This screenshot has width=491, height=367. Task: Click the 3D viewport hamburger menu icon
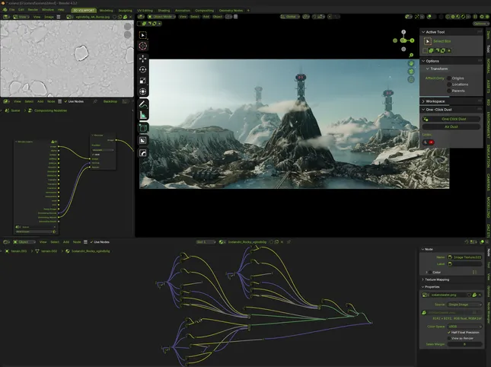pyautogui.click(x=236, y=17)
